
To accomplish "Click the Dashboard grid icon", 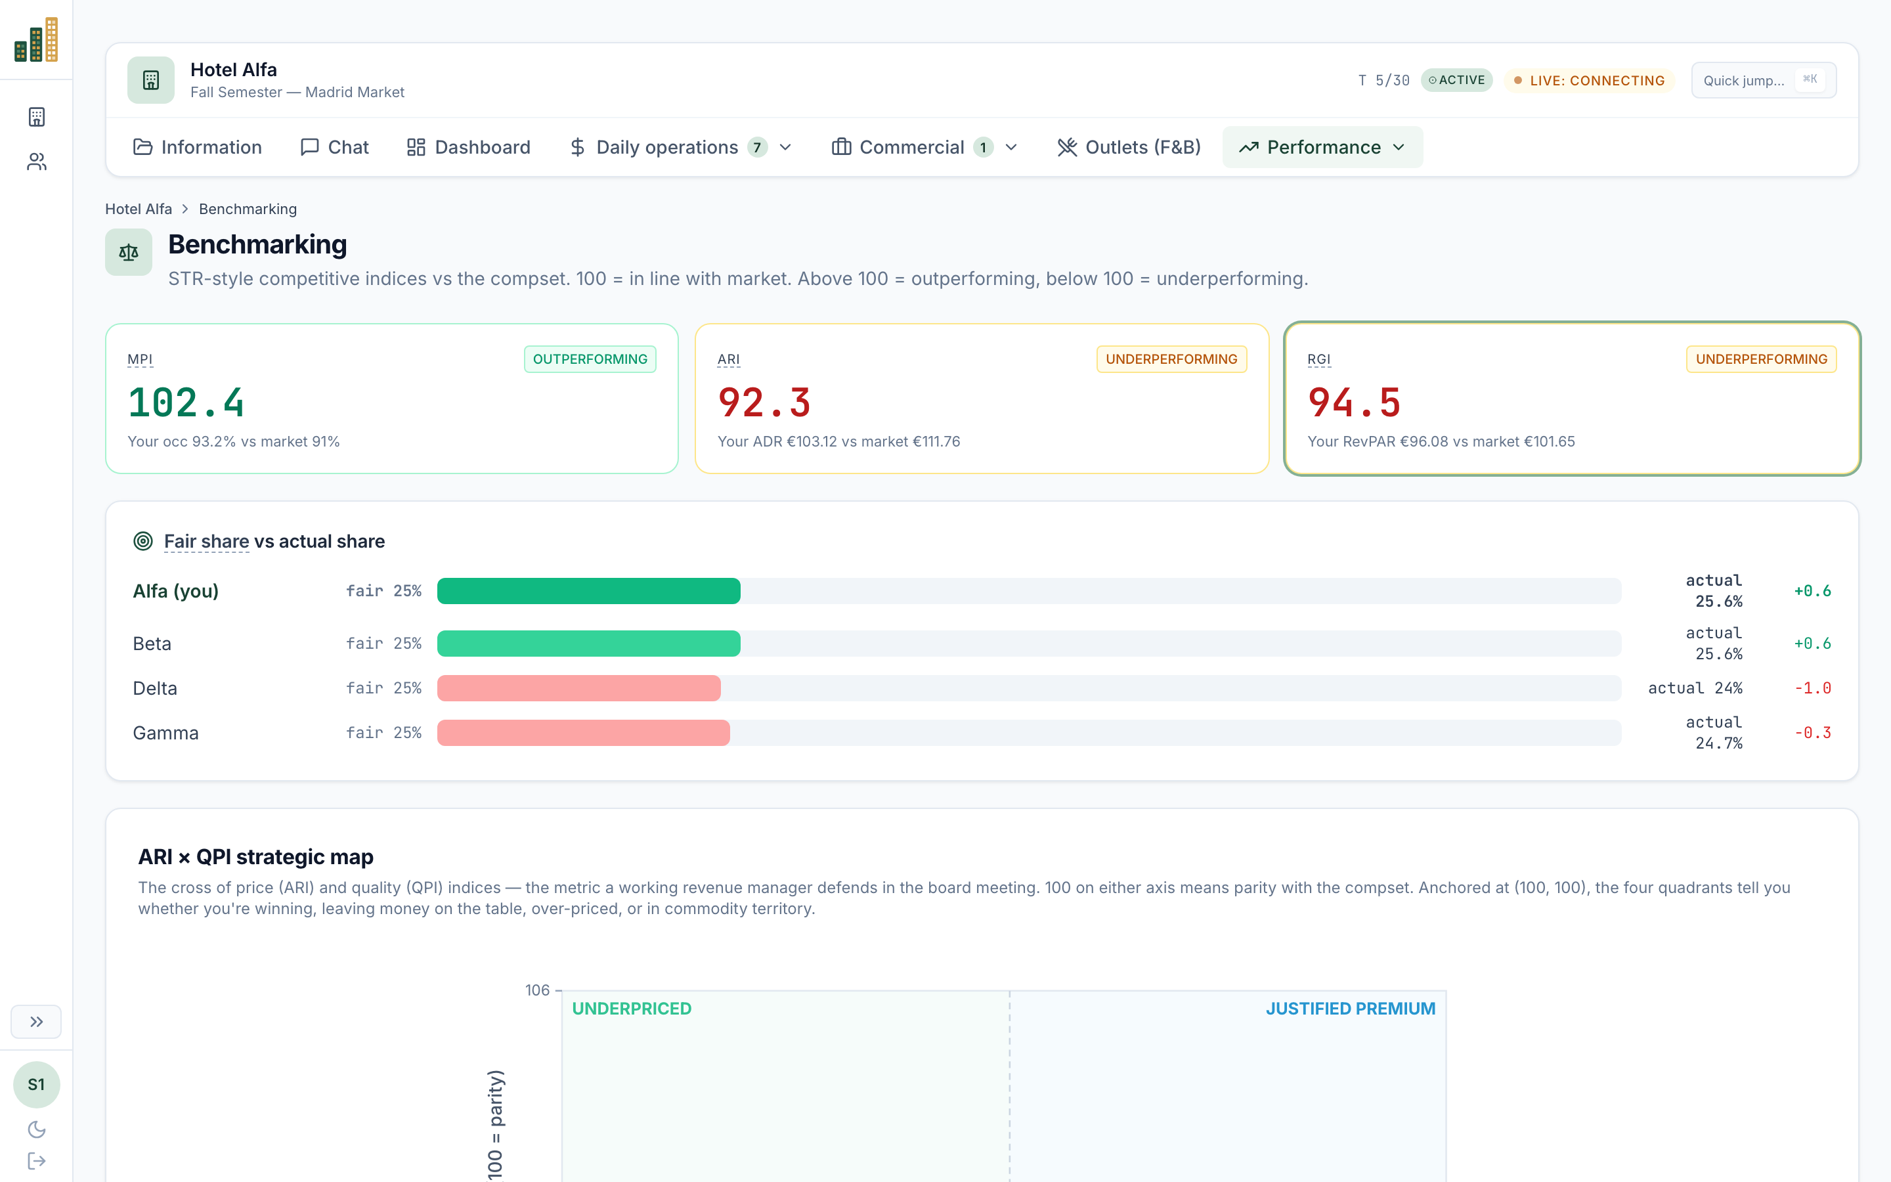I will pos(416,147).
